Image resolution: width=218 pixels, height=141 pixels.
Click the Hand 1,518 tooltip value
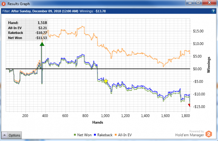pos(42,23)
